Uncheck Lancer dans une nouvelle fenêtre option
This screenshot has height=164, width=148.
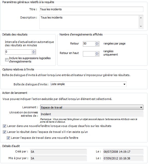4,126
